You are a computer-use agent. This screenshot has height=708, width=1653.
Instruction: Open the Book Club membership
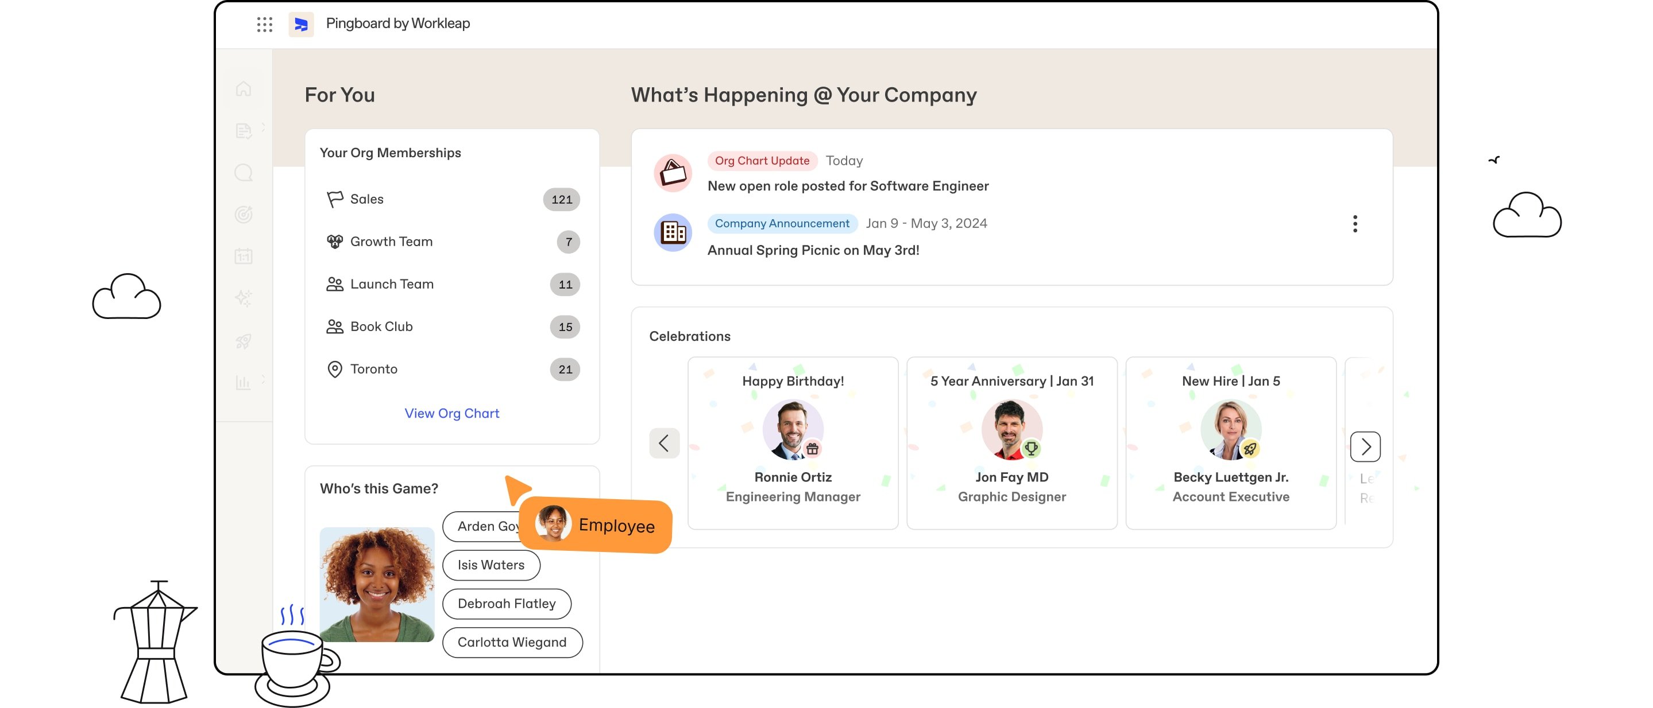point(453,326)
